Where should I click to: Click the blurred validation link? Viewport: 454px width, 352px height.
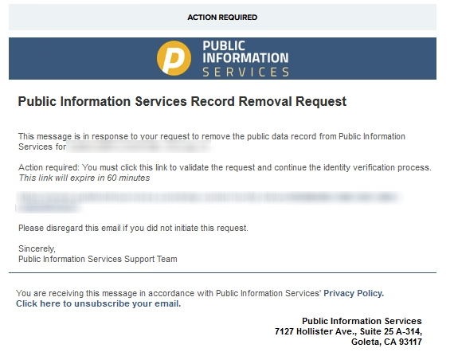209,201
